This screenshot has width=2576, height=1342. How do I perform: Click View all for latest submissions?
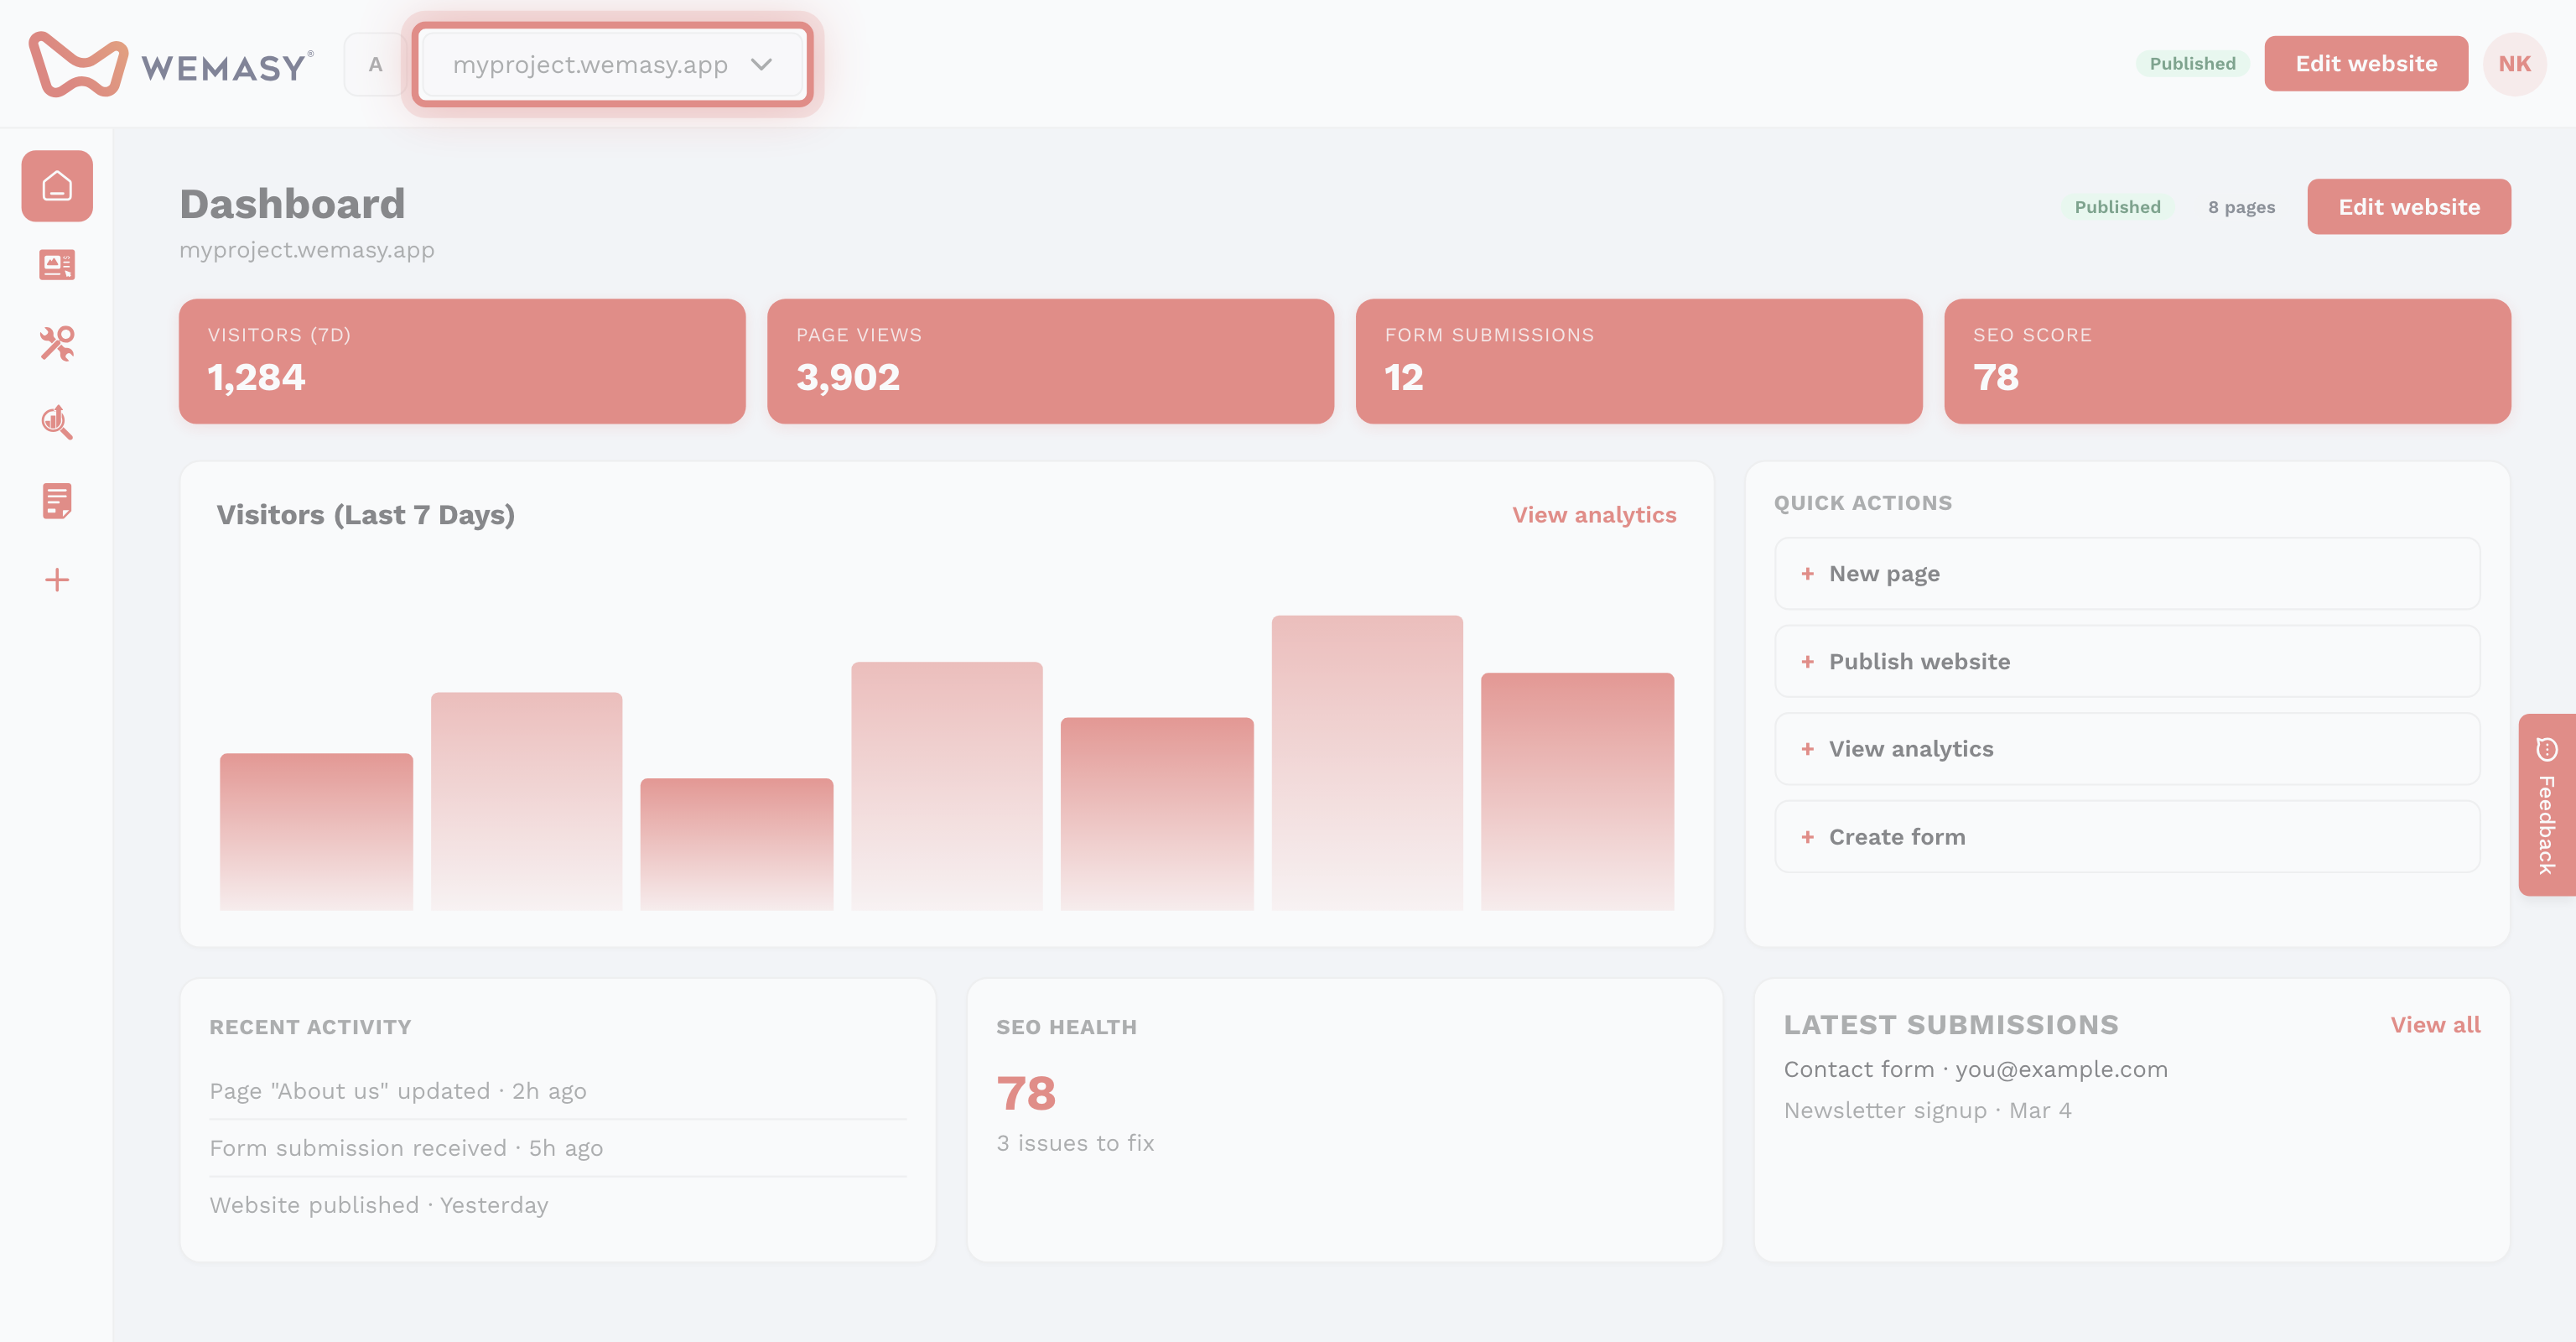(x=2435, y=1025)
